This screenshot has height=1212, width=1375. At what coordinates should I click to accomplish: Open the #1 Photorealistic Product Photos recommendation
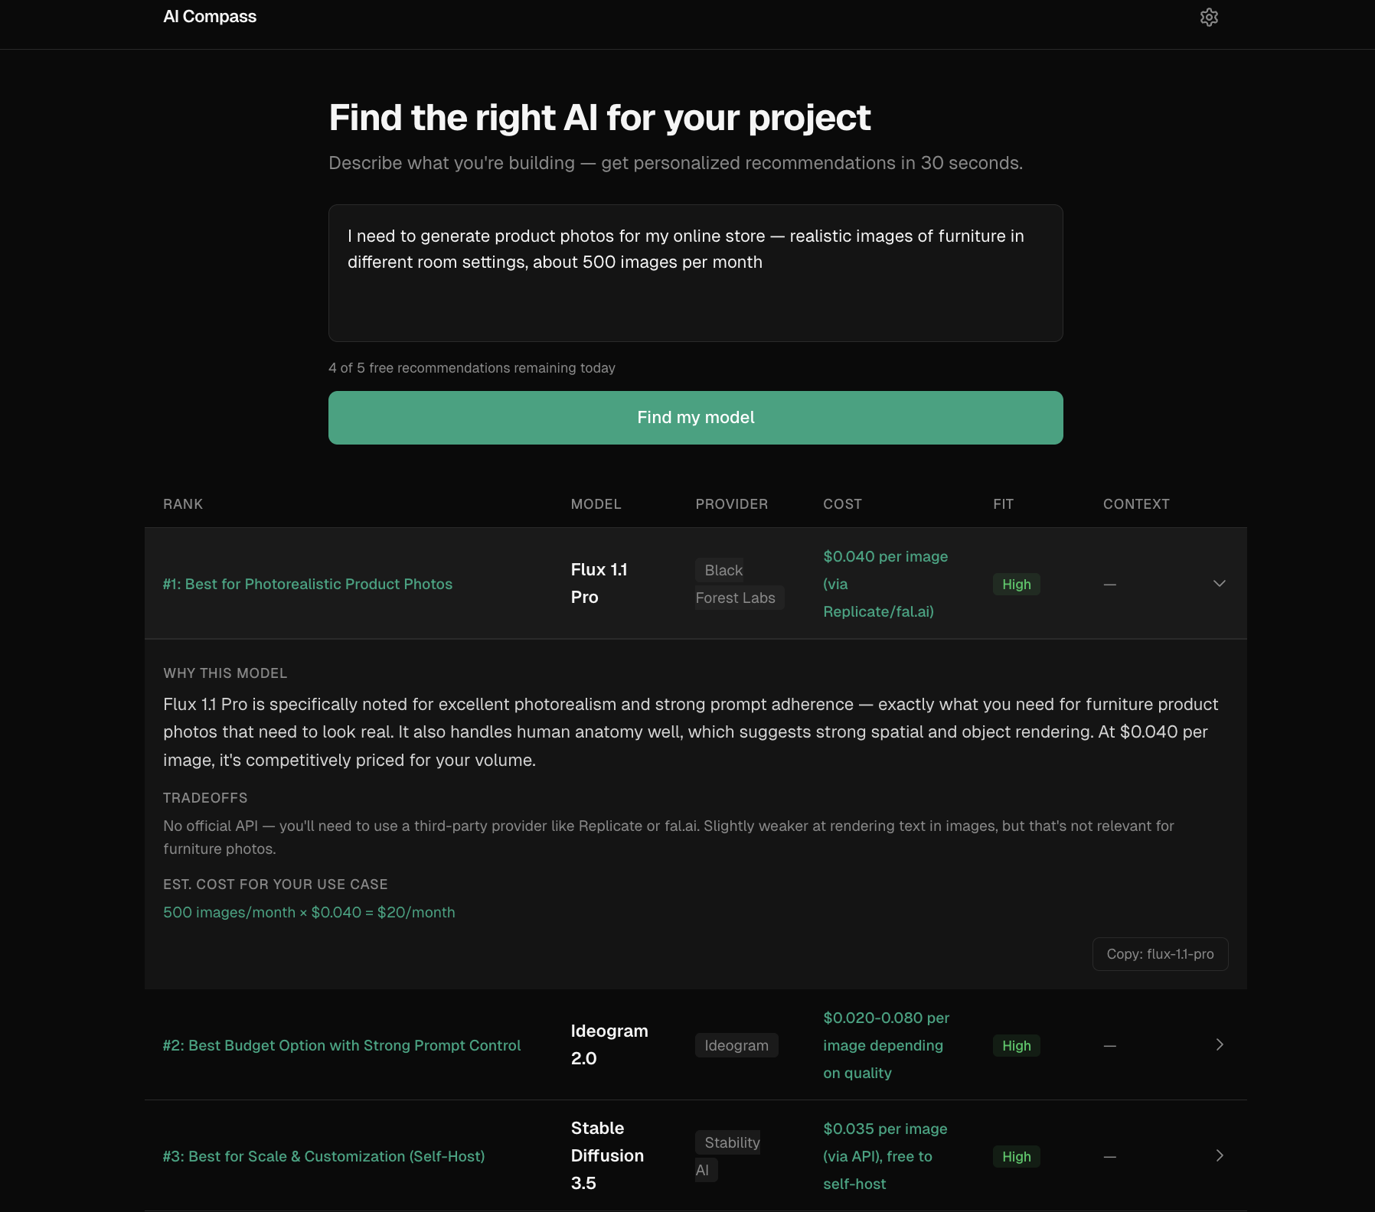point(307,584)
